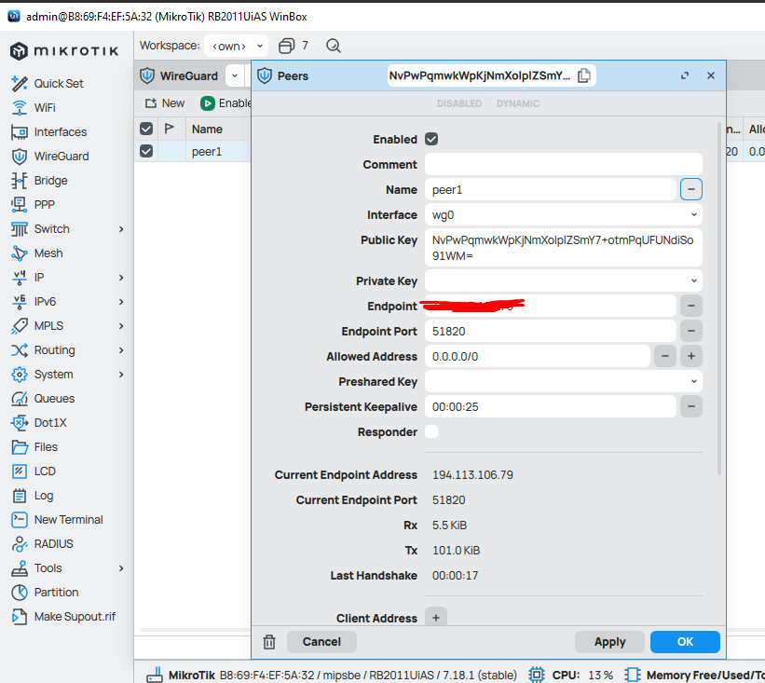765x683 pixels.
Task: Click Make Supout.rif
Action: (63, 617)
